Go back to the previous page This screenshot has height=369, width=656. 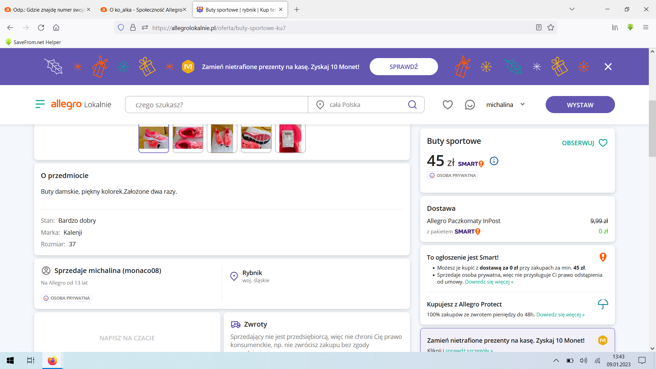point(10,28)
